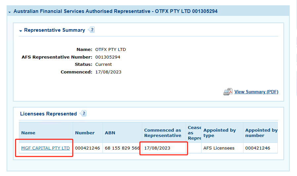
Task: Click the ABN value 68 155 829 566
Action: tap(122, 148)
